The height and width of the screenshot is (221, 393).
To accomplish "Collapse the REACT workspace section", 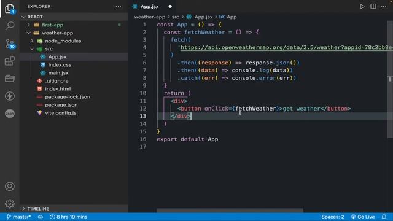I will [x=74, y=17].
